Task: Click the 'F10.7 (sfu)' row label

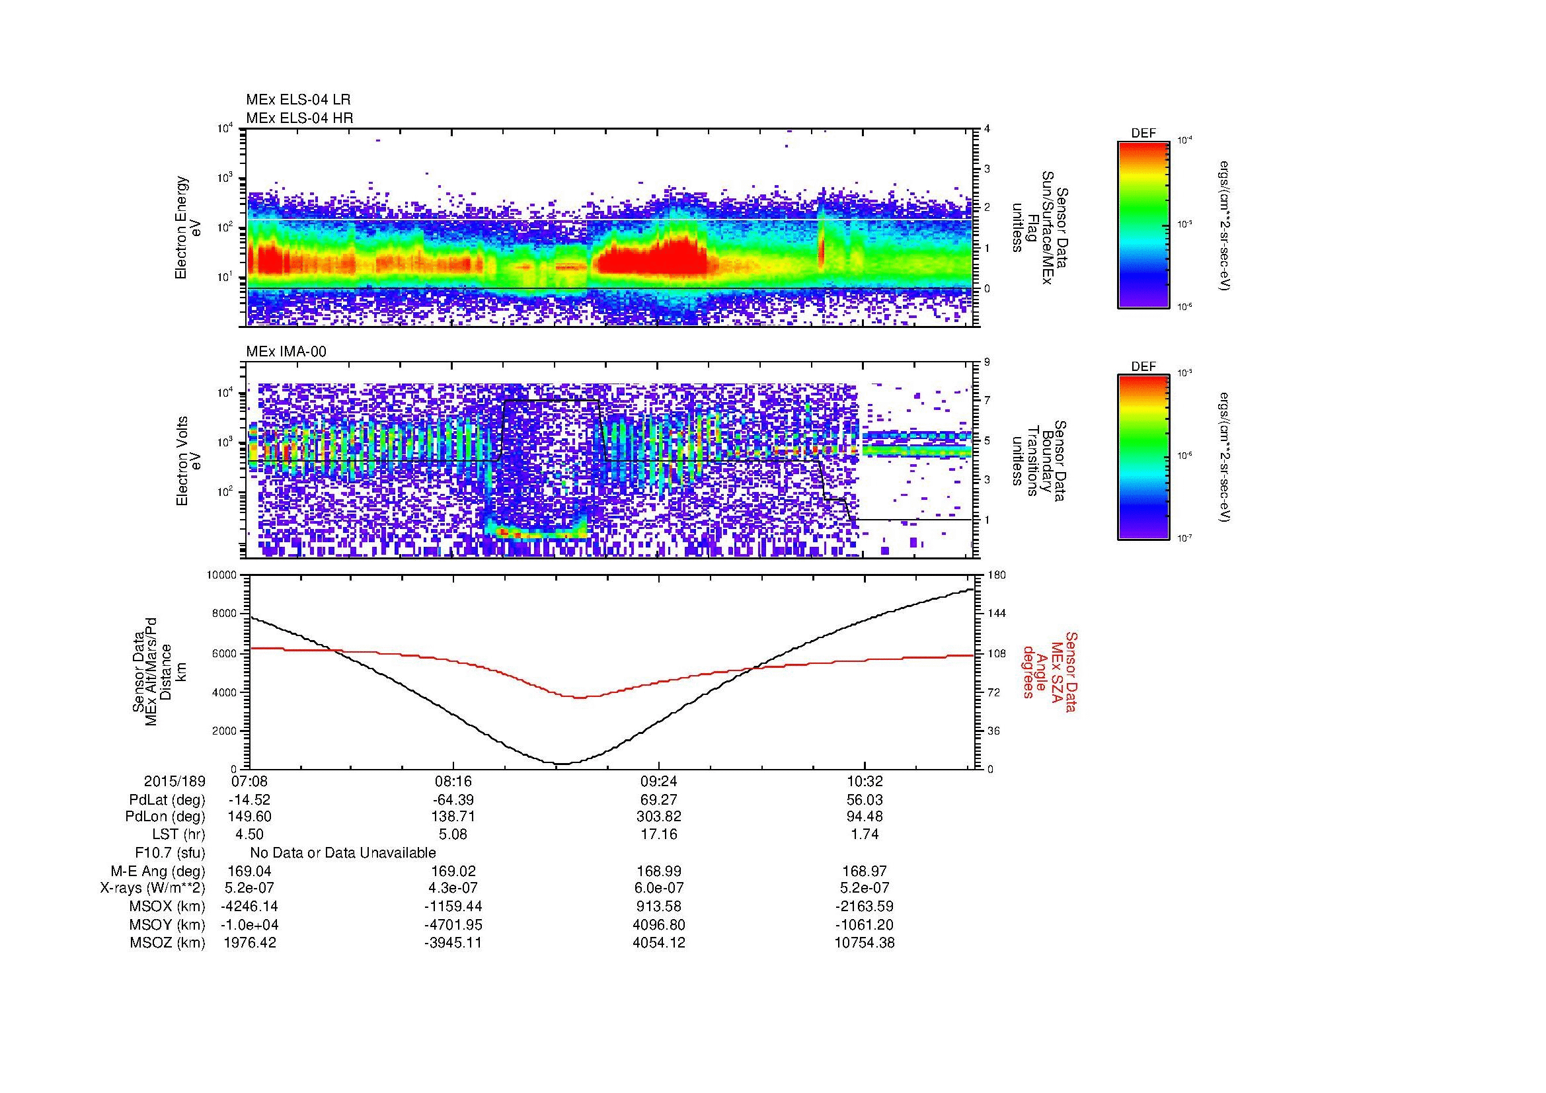Action: [170, 852]
